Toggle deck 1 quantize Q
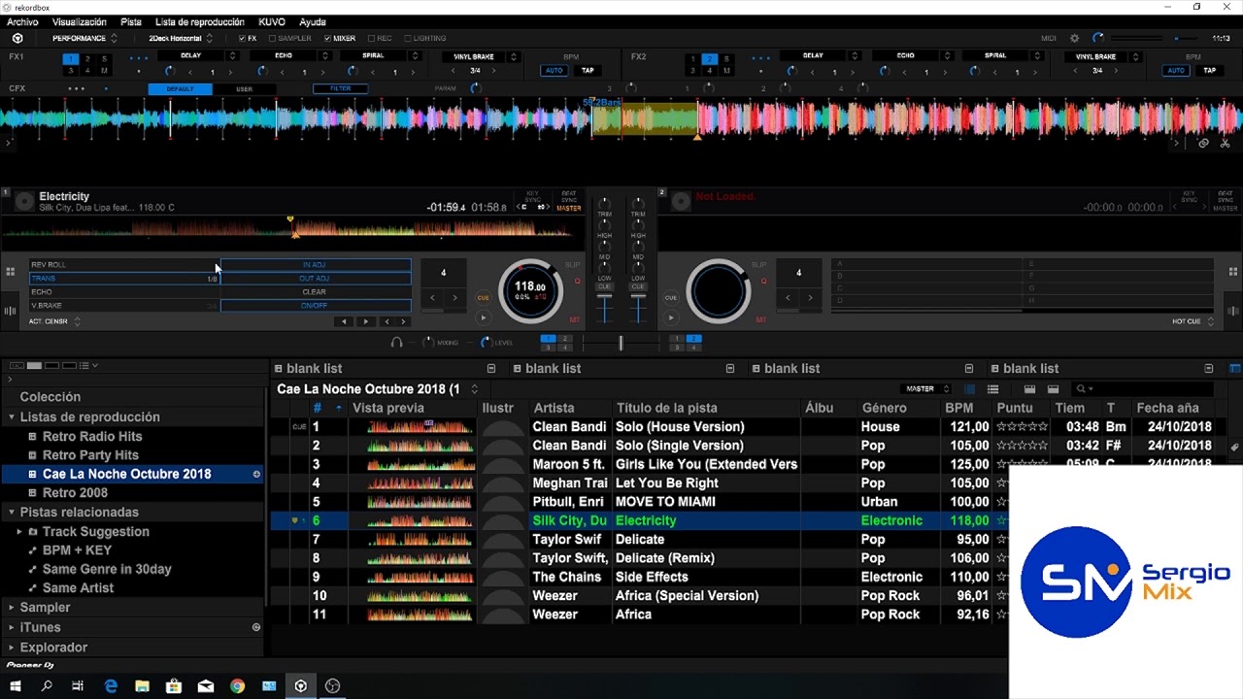This screenshot has width=1243, height=699. [577, 282]
